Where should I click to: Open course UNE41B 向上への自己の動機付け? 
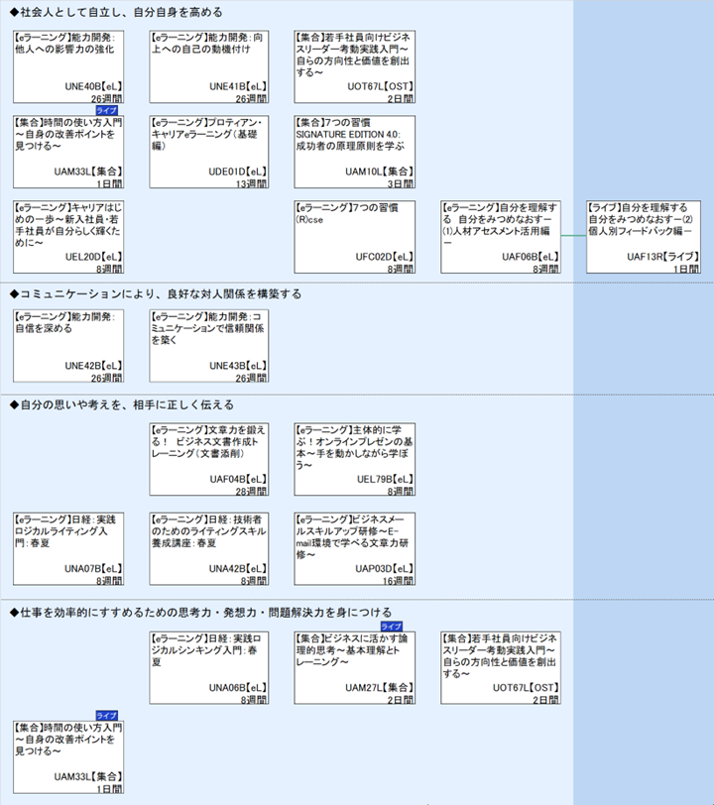209,66
